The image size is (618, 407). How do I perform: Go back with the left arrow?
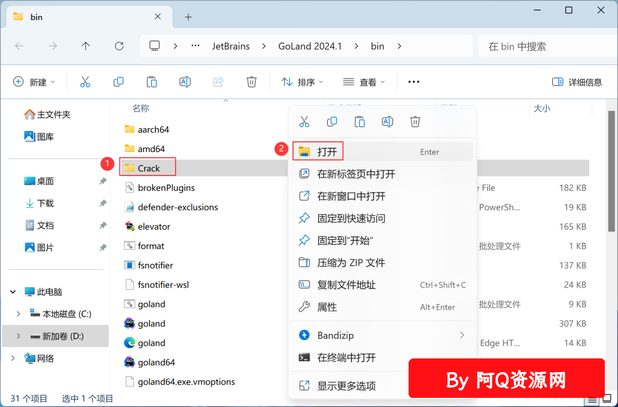(x=19, y=46)
